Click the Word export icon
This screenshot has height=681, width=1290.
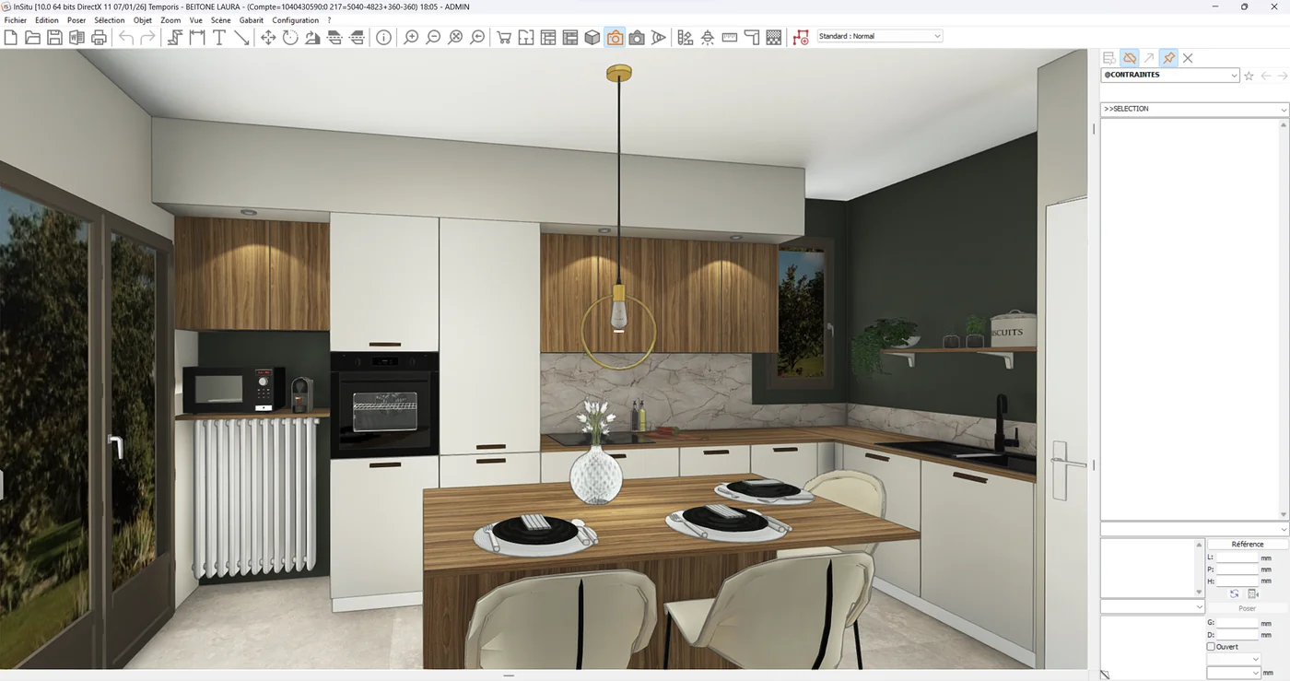[76, 37]
